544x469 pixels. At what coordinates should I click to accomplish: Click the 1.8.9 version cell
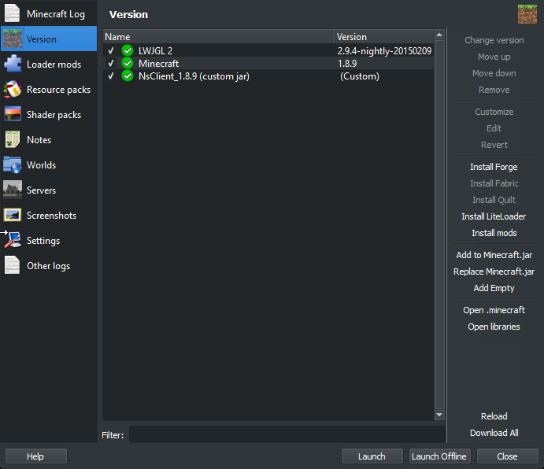click(347, 64)
